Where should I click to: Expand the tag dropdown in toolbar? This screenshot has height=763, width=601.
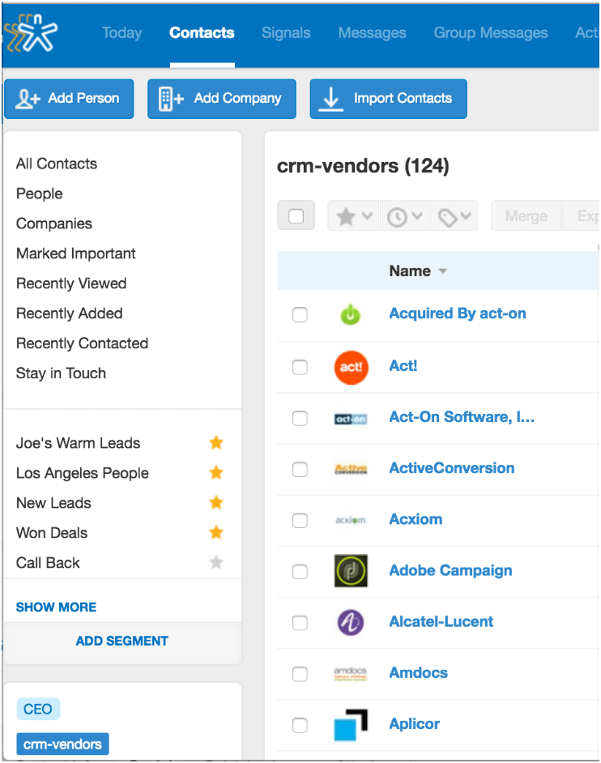pyautogui.click(x=454, y=216)
